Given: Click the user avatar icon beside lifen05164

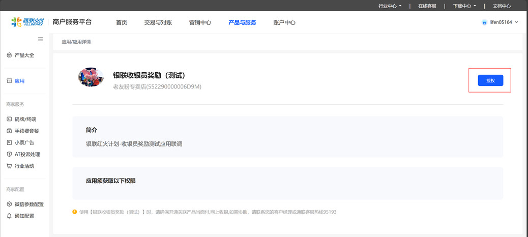Looking at the screenshot, I should click(x=485, y=22).
